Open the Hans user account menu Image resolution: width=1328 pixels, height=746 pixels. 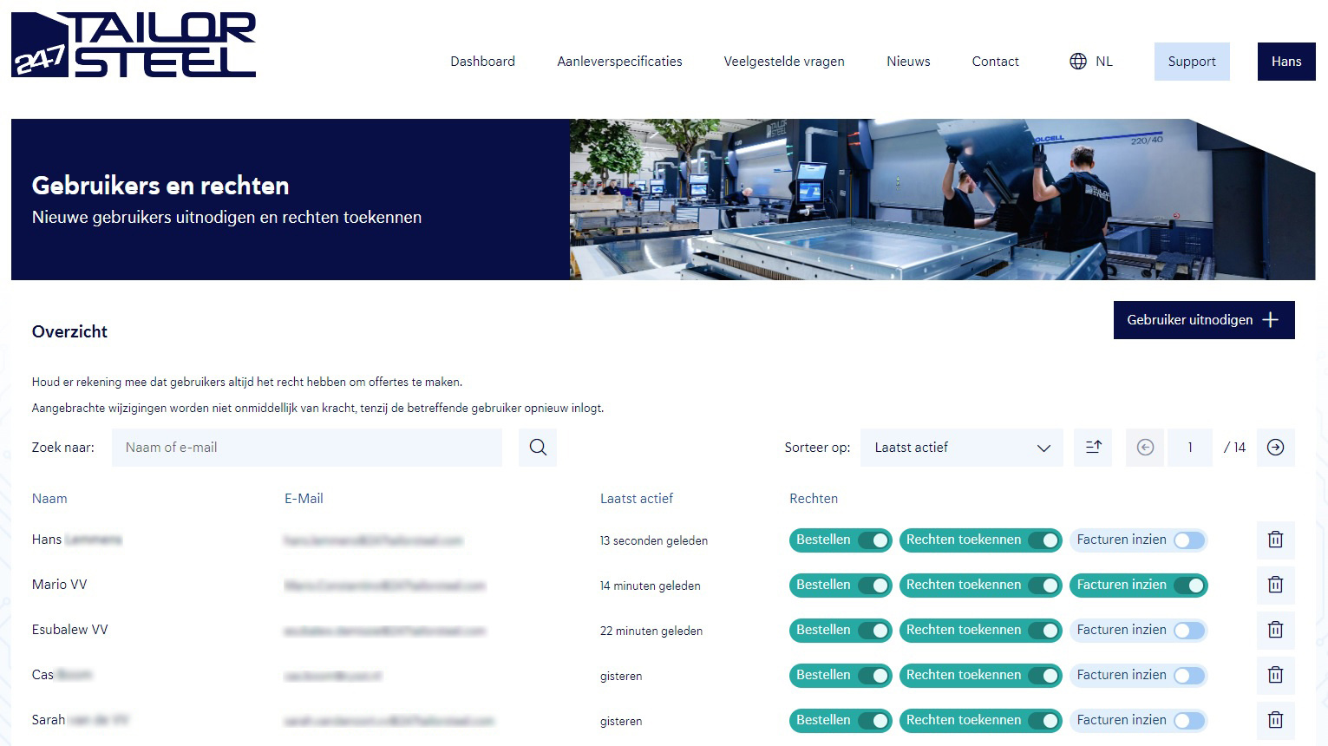1285,62
